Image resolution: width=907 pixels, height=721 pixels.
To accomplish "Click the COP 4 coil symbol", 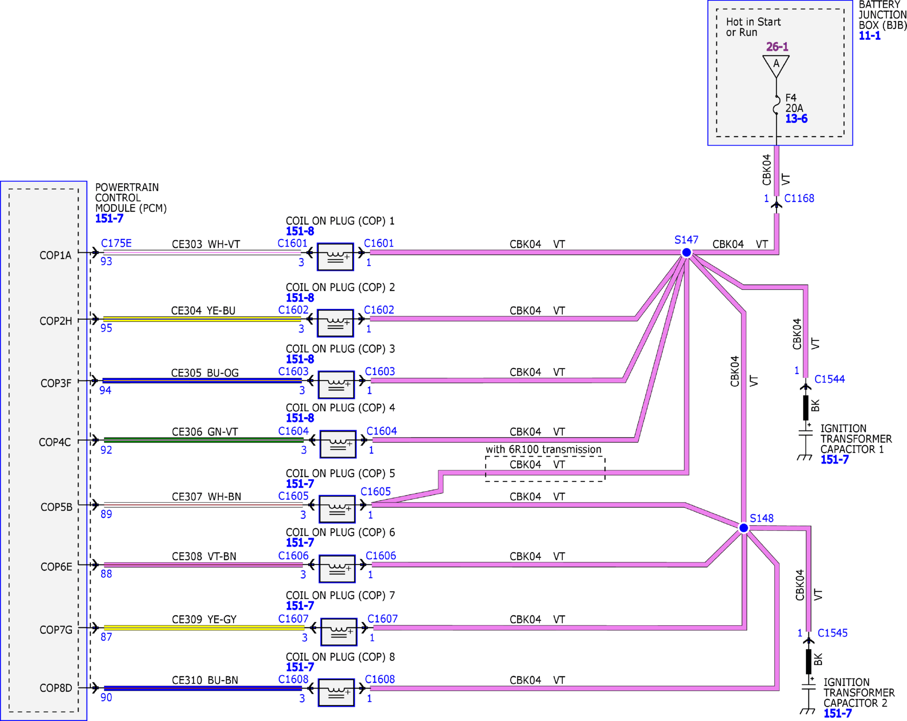I will 338,444.
